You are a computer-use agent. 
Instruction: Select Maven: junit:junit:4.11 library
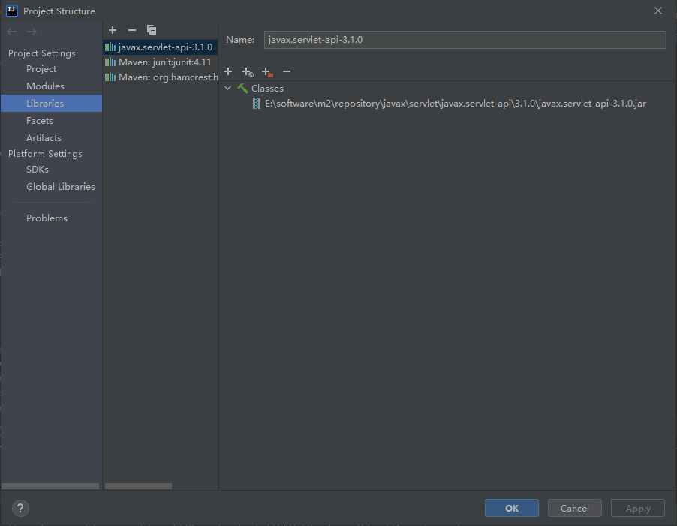[x=164, y=62]
